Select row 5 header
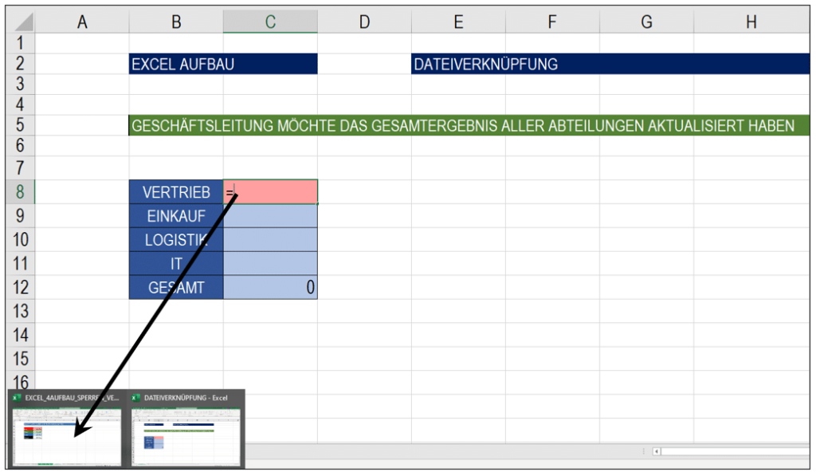The image size is (816, 476). click(20, 125)
